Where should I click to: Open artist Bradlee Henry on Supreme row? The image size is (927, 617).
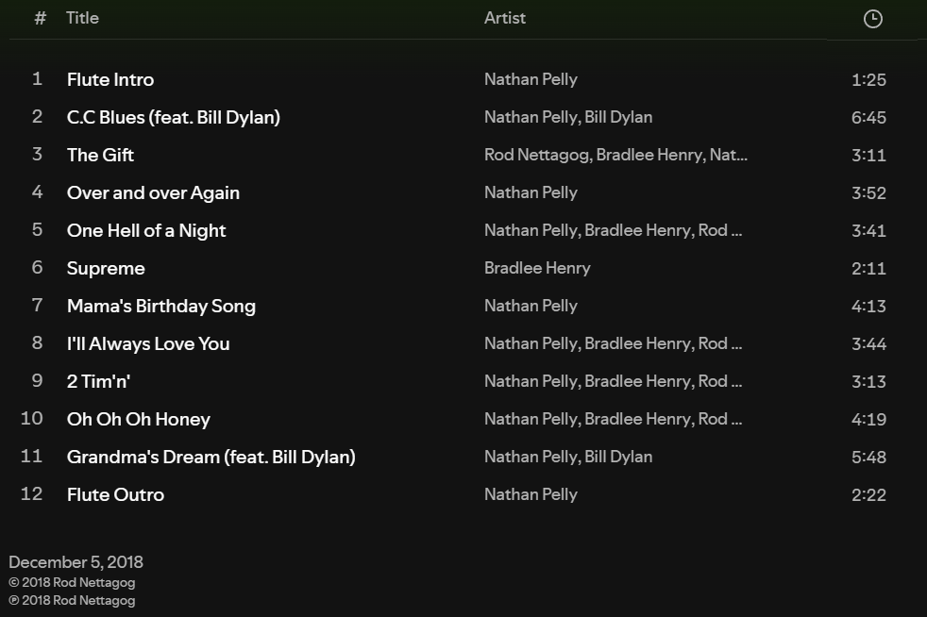click(537, 269)
